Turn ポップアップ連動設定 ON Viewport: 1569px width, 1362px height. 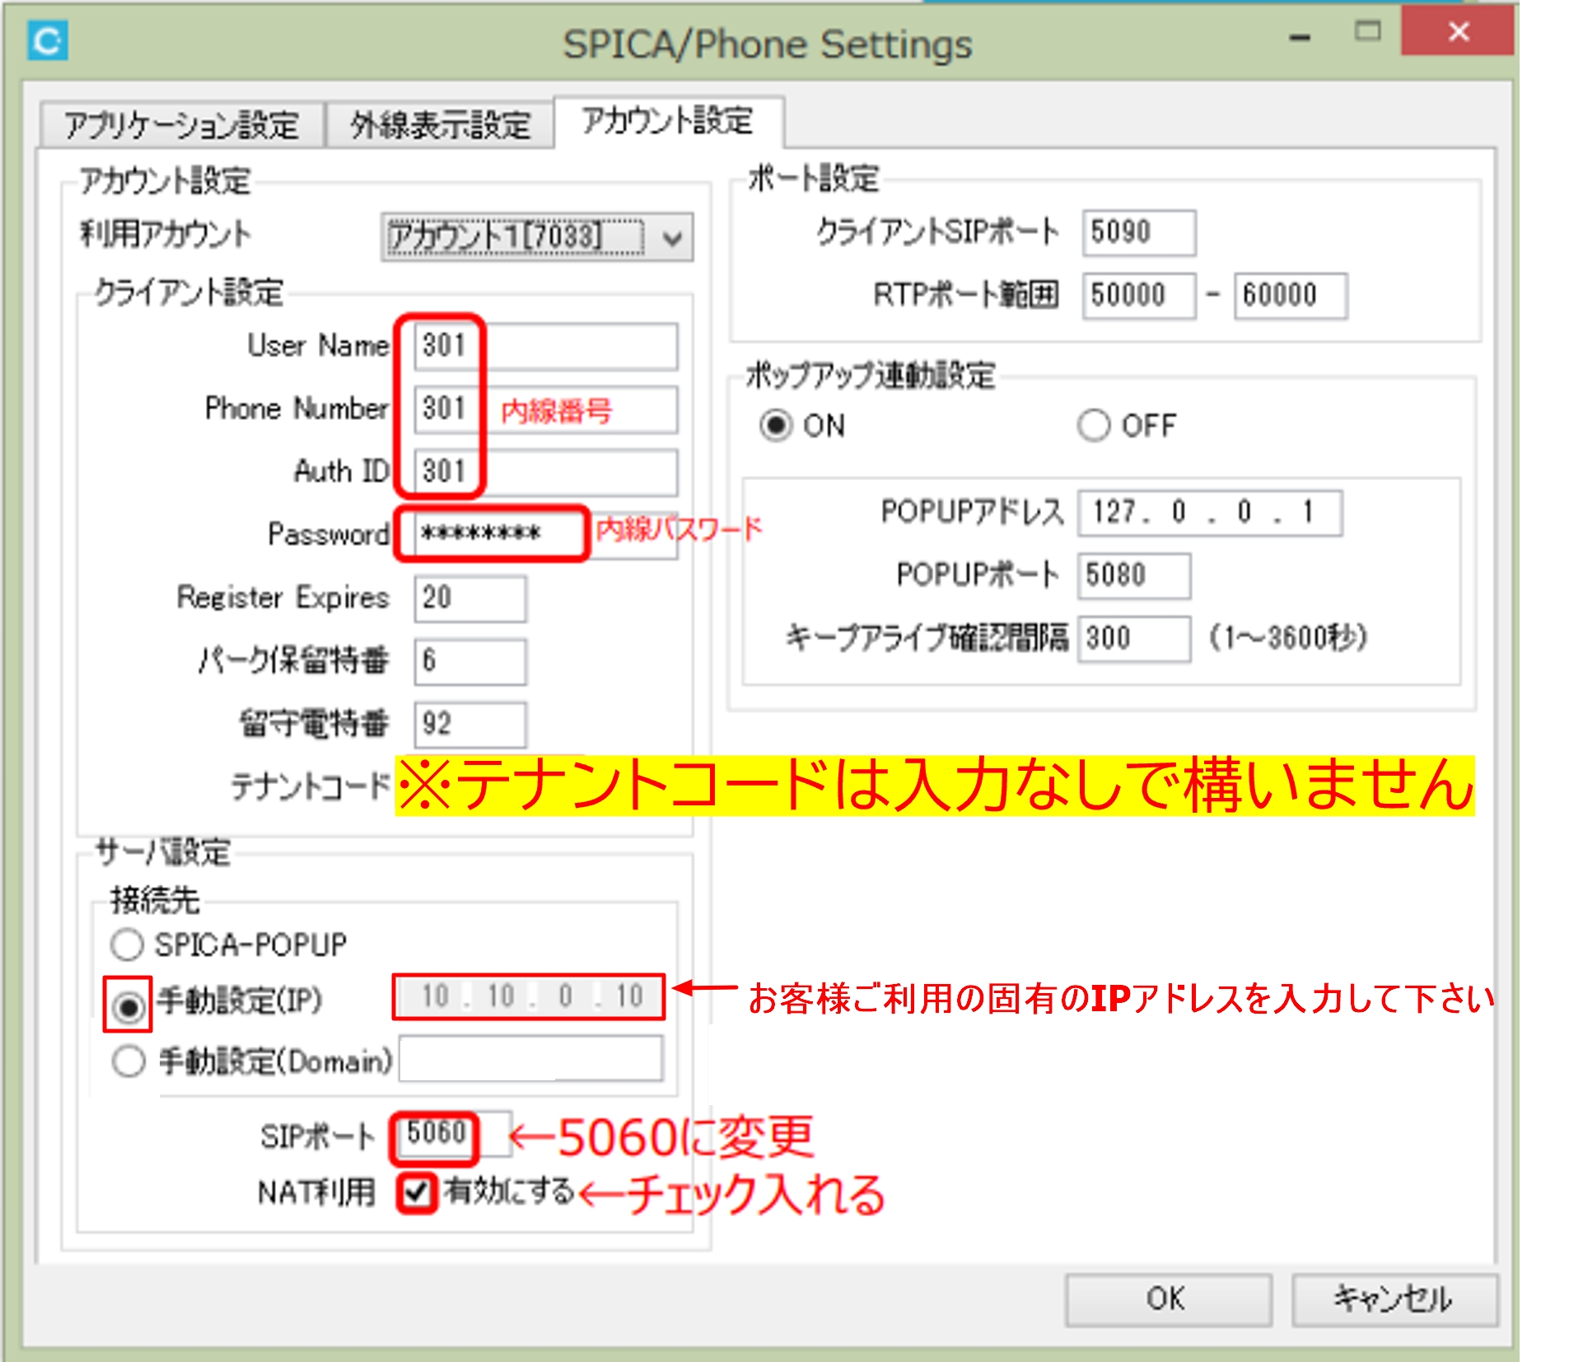[x=776, y=426]
